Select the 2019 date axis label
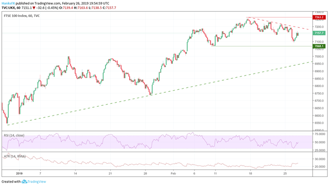The image size is (329, 186). coord(19,173)
